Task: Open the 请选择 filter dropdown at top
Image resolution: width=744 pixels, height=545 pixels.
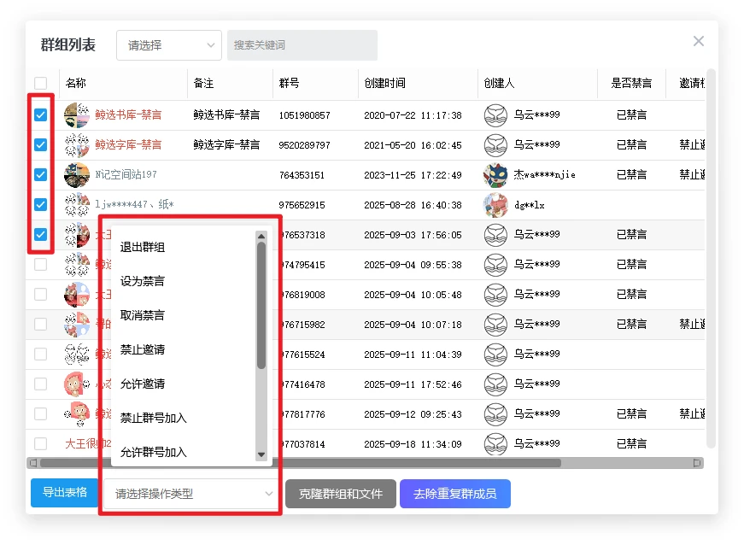Action: pos(168,45)
